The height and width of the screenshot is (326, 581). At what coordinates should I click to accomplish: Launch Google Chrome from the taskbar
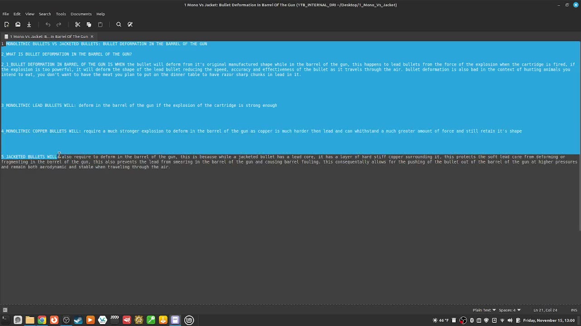[x=42, y=320]
